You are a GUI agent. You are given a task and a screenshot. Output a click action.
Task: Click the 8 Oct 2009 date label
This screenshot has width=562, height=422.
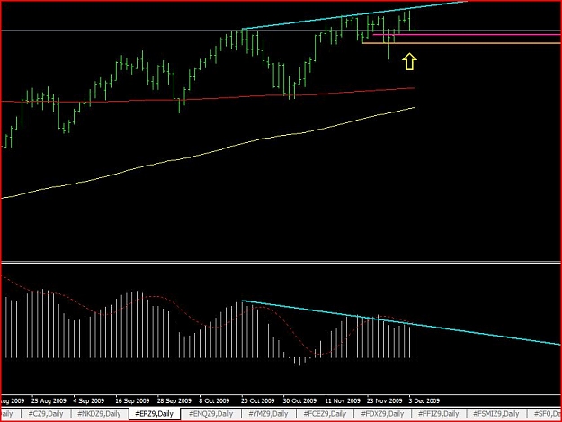pyautogui.click(x=214, y=400)
